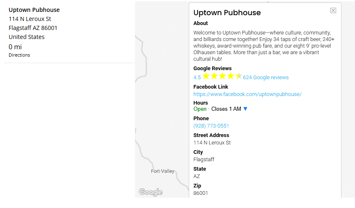Open the Uptown Pubhouse Facebook URL
355x208 pixels.
coord(247,94)
